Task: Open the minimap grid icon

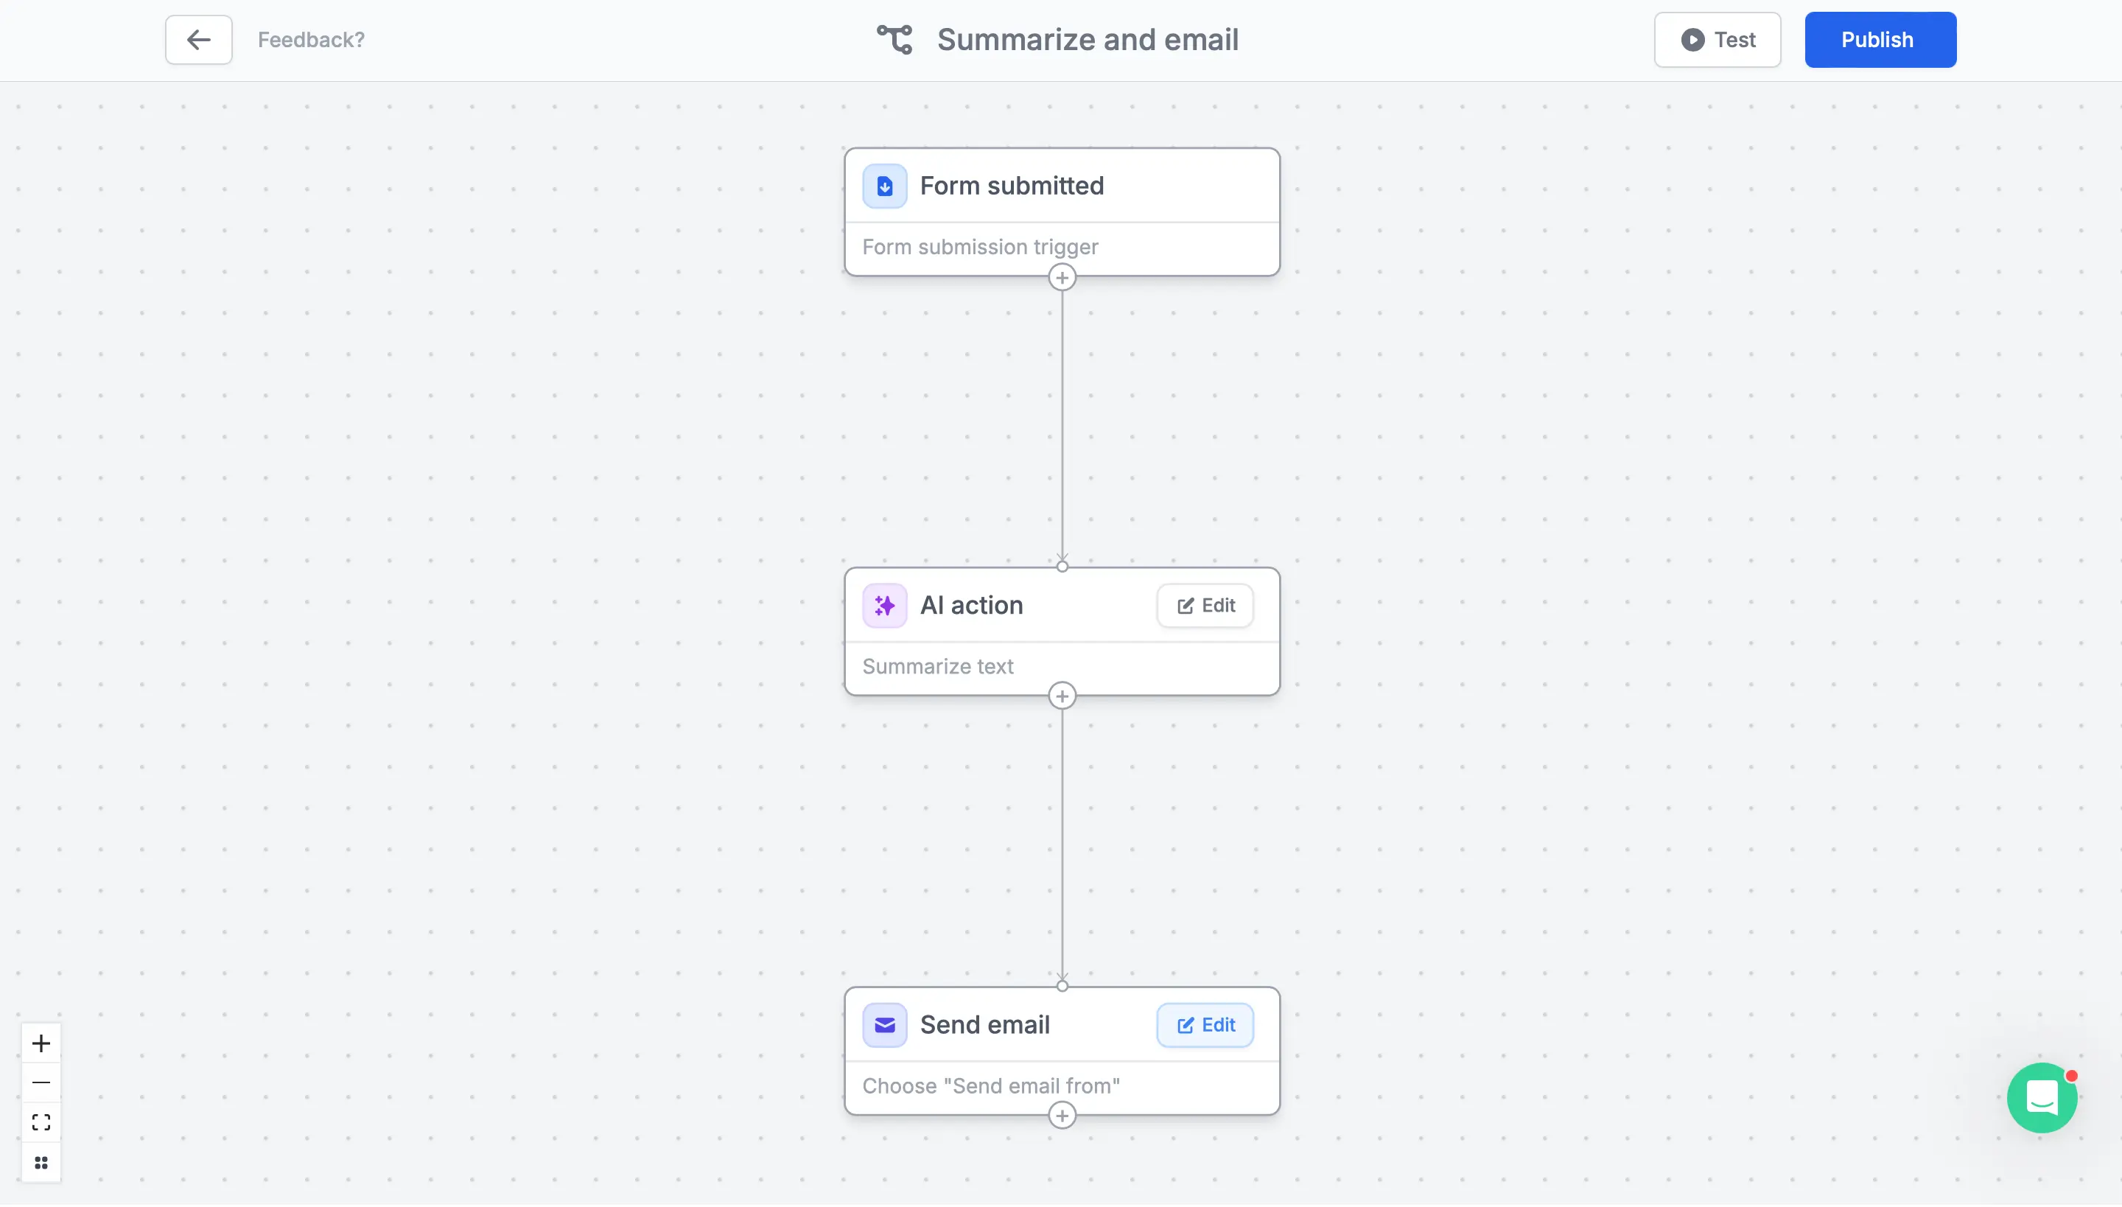Action: point(41,1162)
